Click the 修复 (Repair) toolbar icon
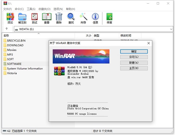The height and width of the screenshot is (135, 175). 109,18
